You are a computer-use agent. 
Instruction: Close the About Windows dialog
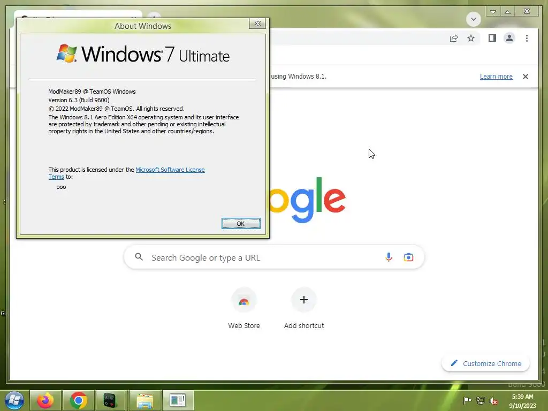click(x=257, y=24)
